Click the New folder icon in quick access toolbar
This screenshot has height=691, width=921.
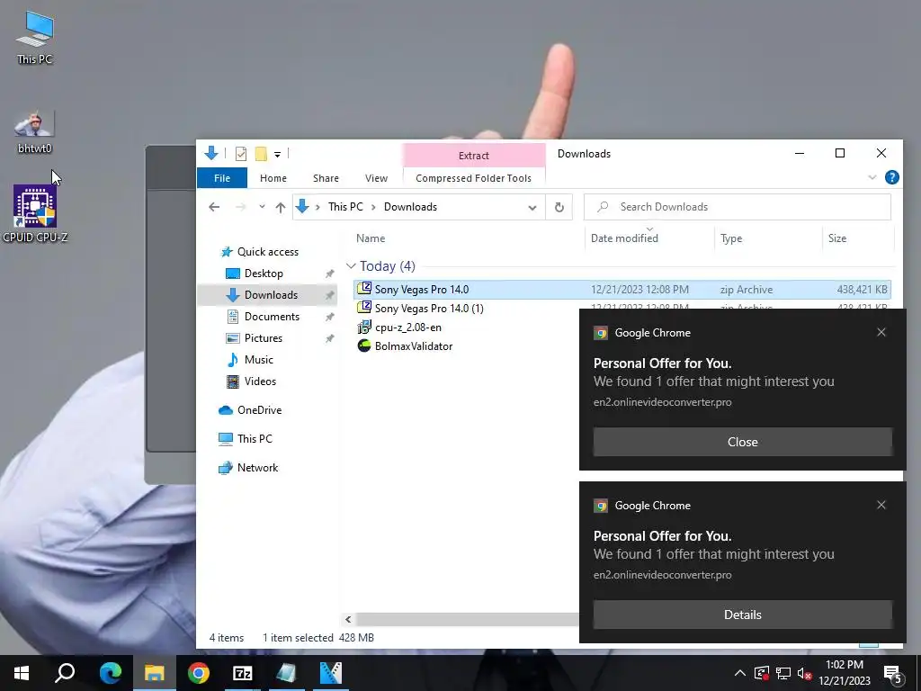261,154
